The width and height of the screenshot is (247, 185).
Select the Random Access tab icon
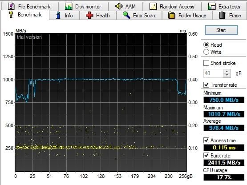tap(153, 7)
